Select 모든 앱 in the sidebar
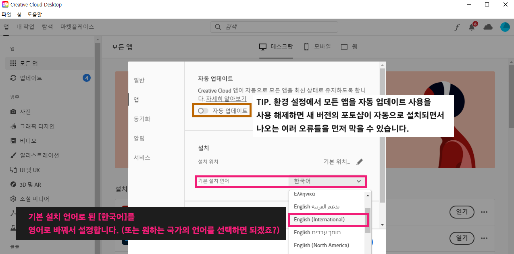This screenshot has height=254, width=514. tap(50, 63)
